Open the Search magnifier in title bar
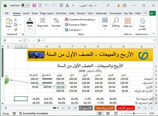Viewport: 158px width, 116px height. [x=108, y=5]
